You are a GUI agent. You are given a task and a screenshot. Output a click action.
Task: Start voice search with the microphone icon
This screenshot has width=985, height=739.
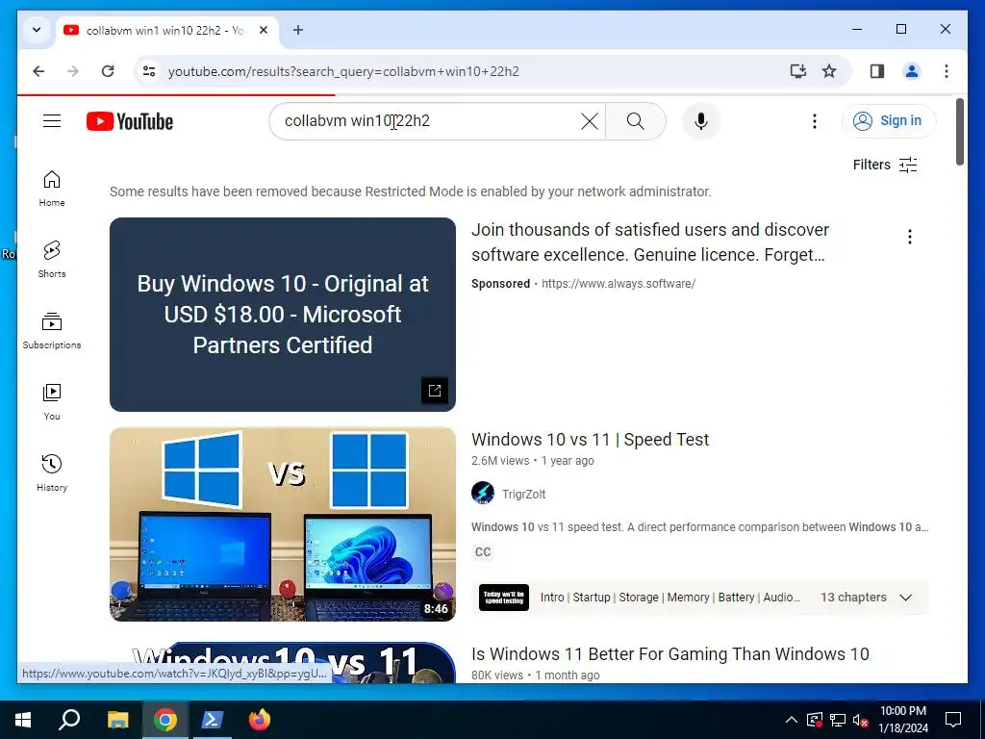point(701,120)
